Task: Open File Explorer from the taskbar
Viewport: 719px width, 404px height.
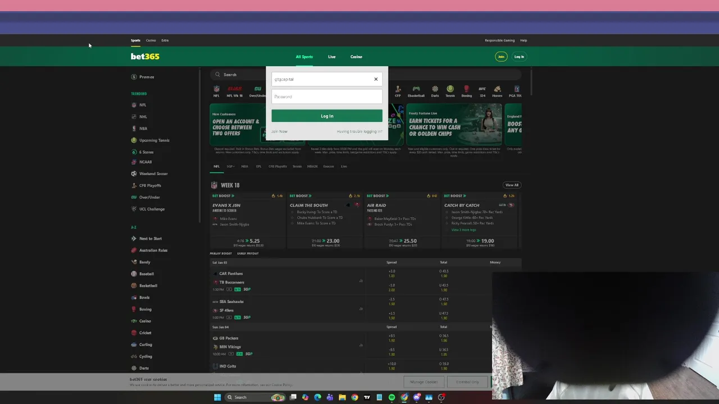Action: (x=342, y=397)
